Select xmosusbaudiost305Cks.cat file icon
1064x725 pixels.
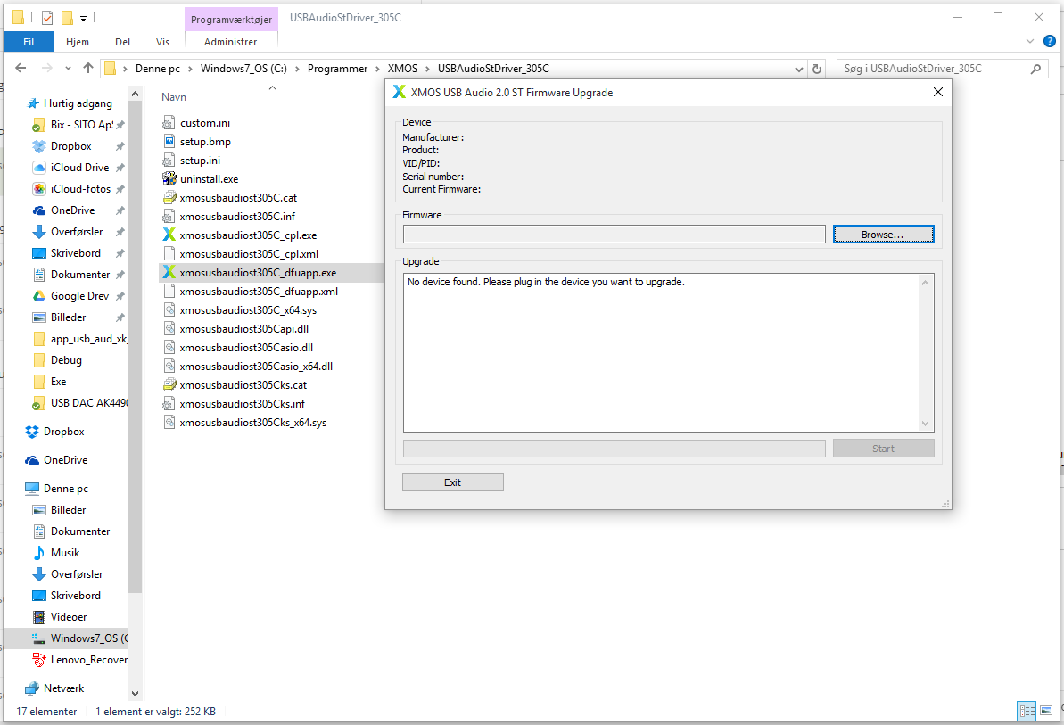pos(169,385)
